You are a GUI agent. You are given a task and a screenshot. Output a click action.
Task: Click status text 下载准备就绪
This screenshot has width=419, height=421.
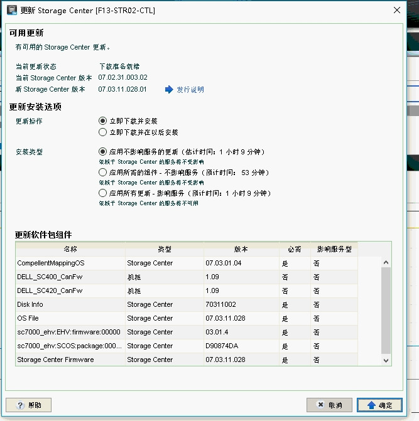pyautogui.click(x=119, y=67)
